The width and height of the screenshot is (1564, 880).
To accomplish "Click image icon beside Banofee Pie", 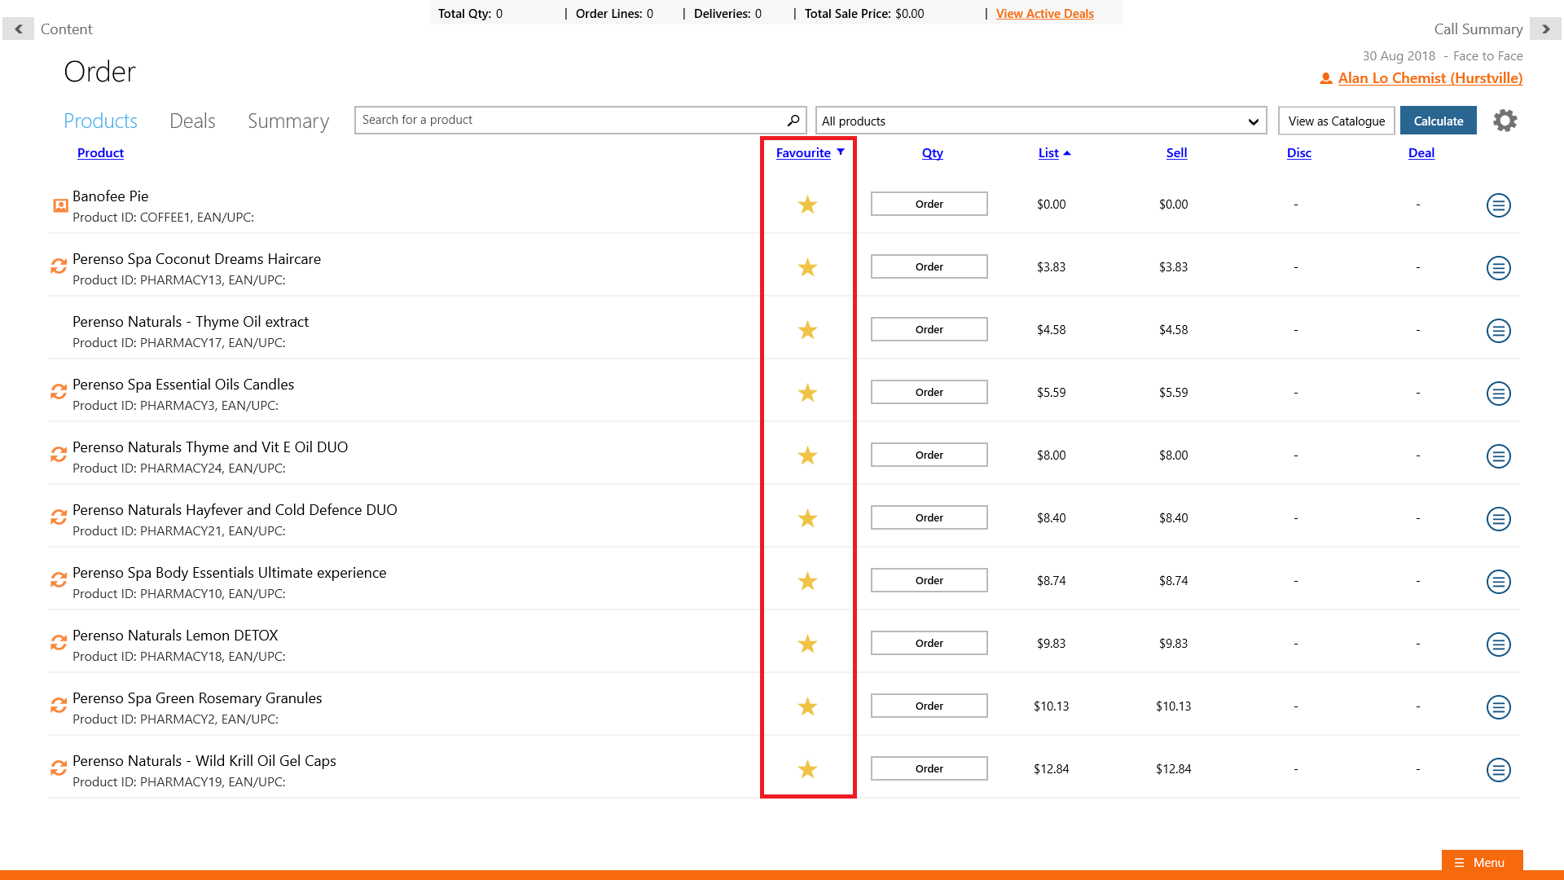I will click(60, 205).
